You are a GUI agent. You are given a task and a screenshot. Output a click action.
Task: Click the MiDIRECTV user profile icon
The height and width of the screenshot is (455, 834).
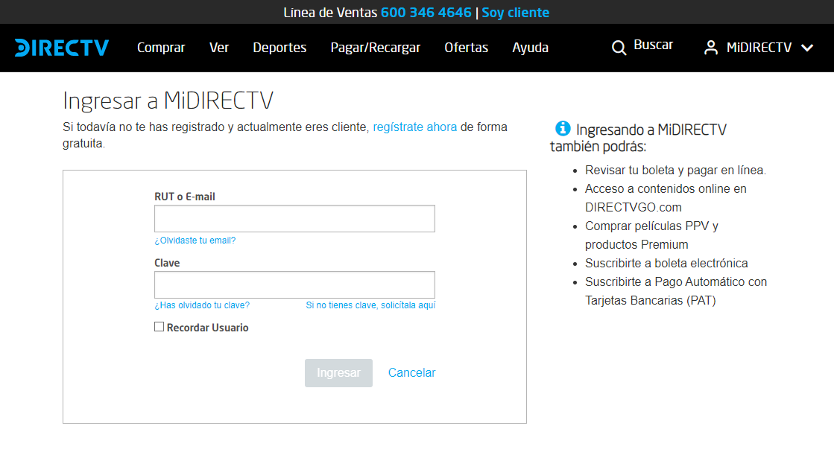[x=710, y=48]
